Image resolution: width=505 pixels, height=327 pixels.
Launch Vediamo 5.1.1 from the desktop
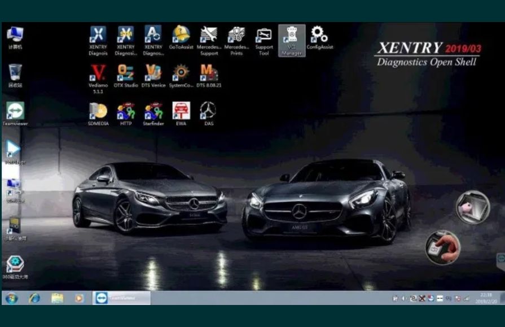click(98, 79)
